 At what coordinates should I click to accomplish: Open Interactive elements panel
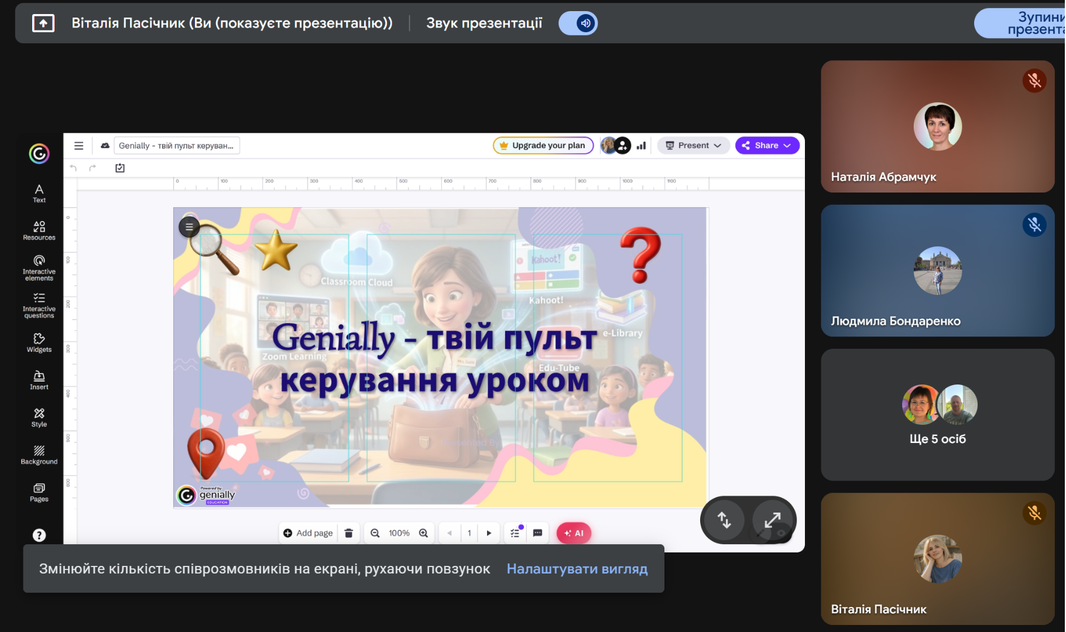click(39, 267)
